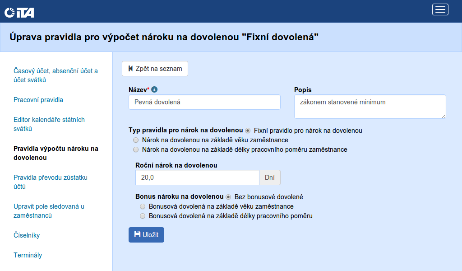462x271 pixels.
Task: Open Terminály sidebar item
Action: coord(28,255)
